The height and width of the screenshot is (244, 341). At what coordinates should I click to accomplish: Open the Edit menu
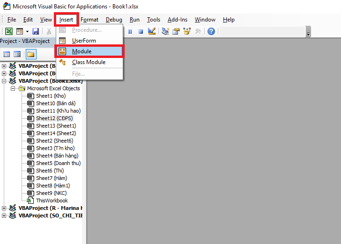coord(28,20)
